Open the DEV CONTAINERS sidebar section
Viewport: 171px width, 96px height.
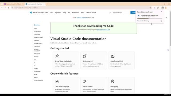pos(38,80)
